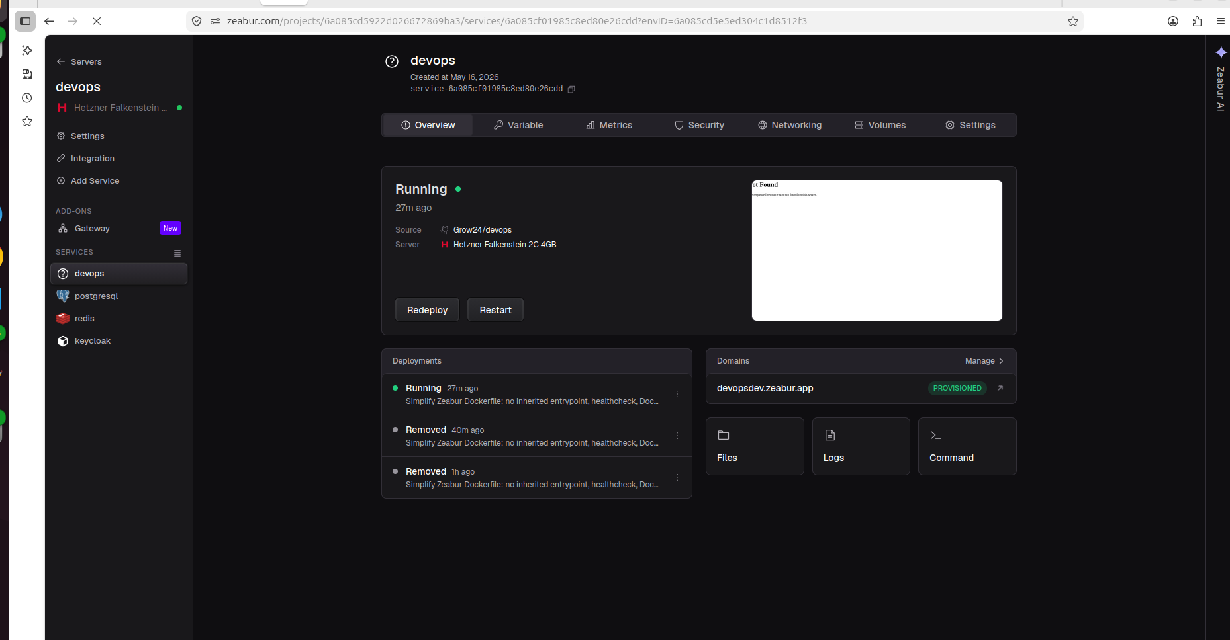
Task: Select the redis service
Action: click(119, 319)
